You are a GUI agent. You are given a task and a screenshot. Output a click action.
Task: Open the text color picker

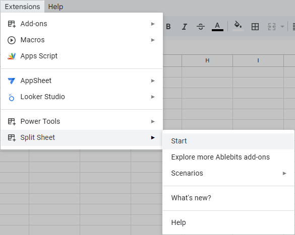point(217,27)
